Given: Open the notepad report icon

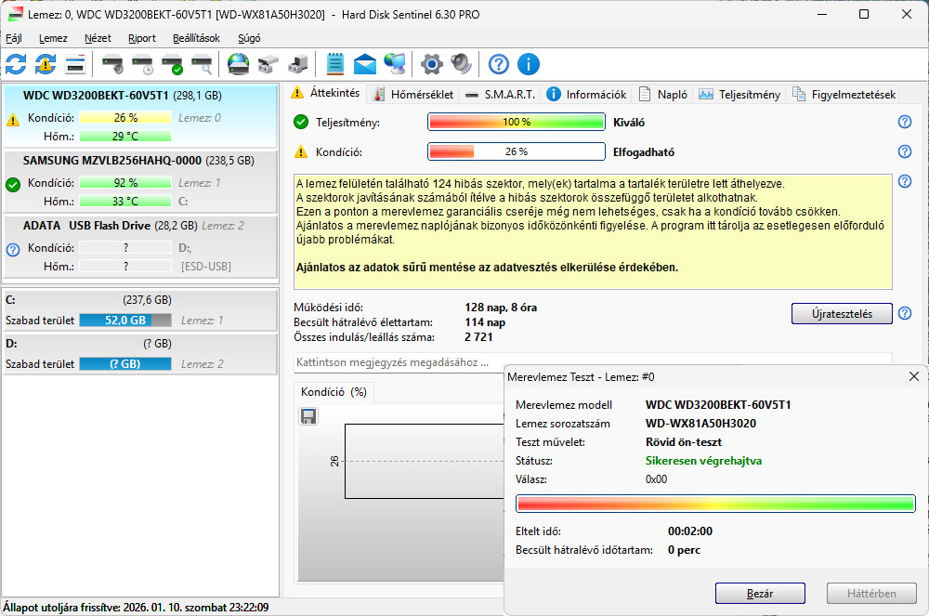Looking at the screenshot, I should point(335,64).
